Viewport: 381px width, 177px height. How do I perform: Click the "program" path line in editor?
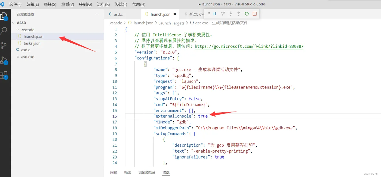[224, 87]
